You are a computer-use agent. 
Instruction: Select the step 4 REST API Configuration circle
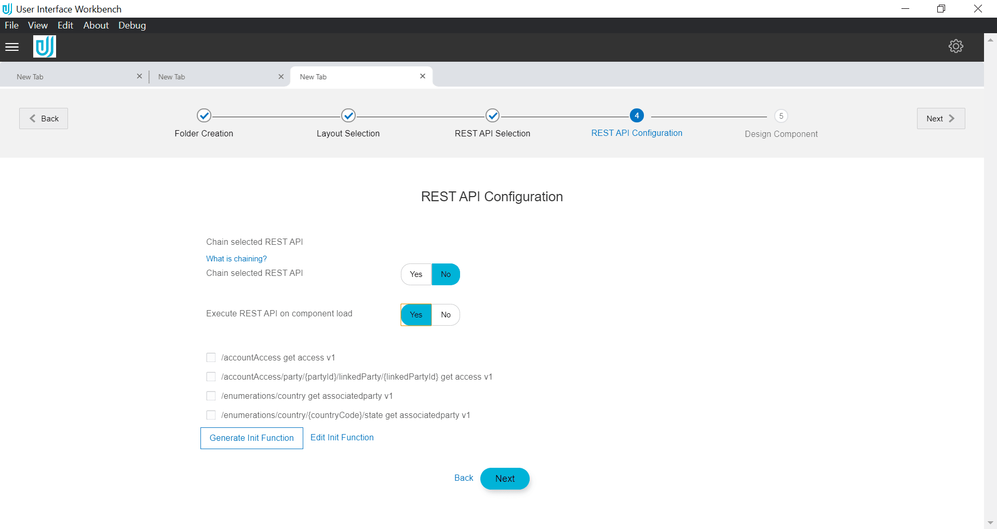(x=637, y=116)
